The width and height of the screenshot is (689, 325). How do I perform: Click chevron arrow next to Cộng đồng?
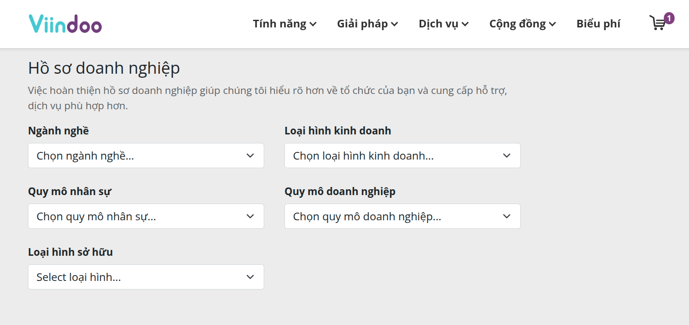[x=553, y=24]
